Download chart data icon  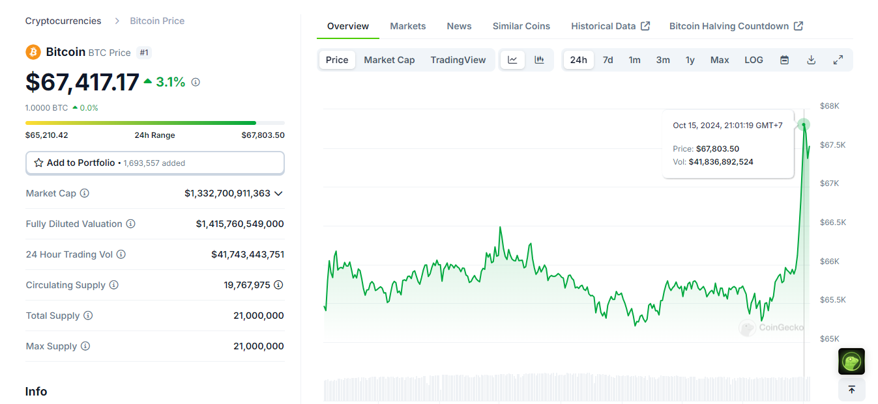point(812,60)
